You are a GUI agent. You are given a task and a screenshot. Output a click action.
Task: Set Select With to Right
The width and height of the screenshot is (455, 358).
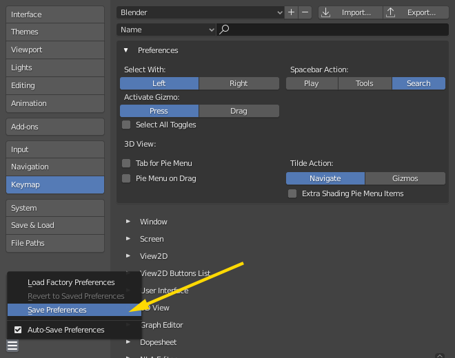click(x=239, y=83)
